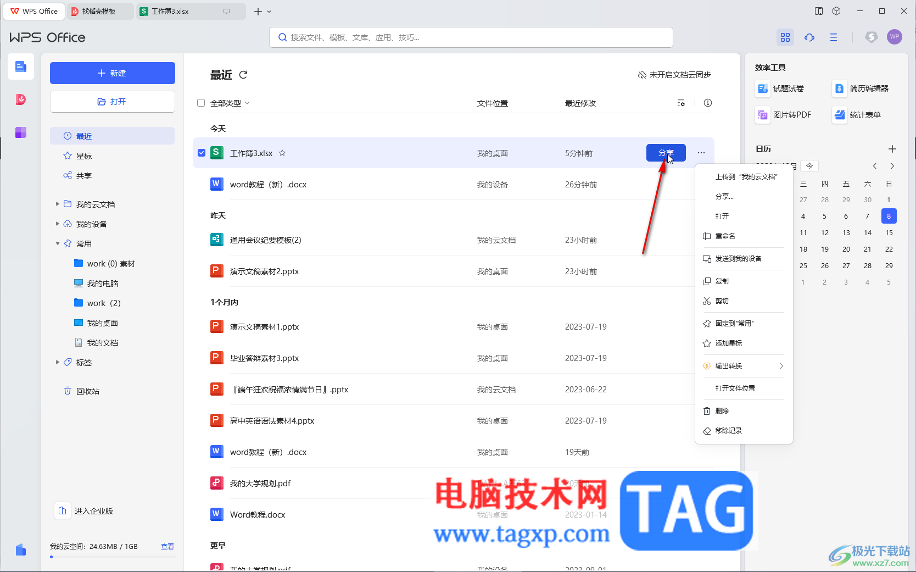Open the list filter settings icon
Viewport: 916px width, 572px height.
[681, 103]
